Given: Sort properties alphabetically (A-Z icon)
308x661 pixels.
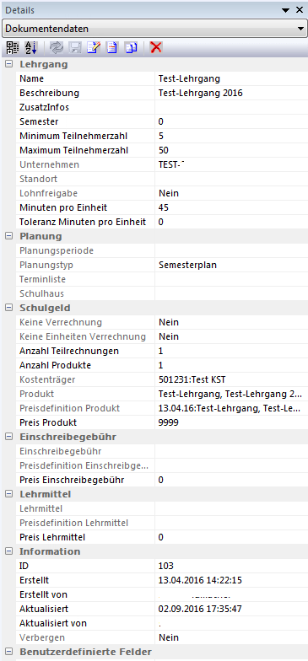Looking at the screenshot, I should pos(30,47).
